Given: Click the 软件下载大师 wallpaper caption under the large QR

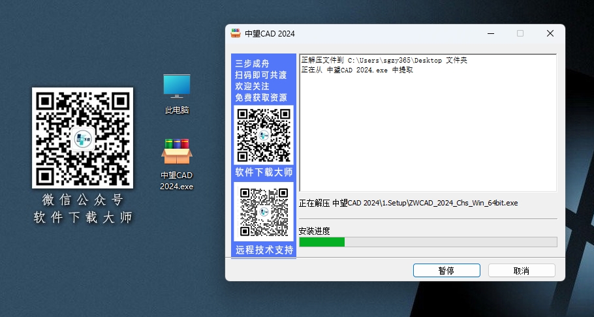Looking at the screenshot, I should coord(83,218).
